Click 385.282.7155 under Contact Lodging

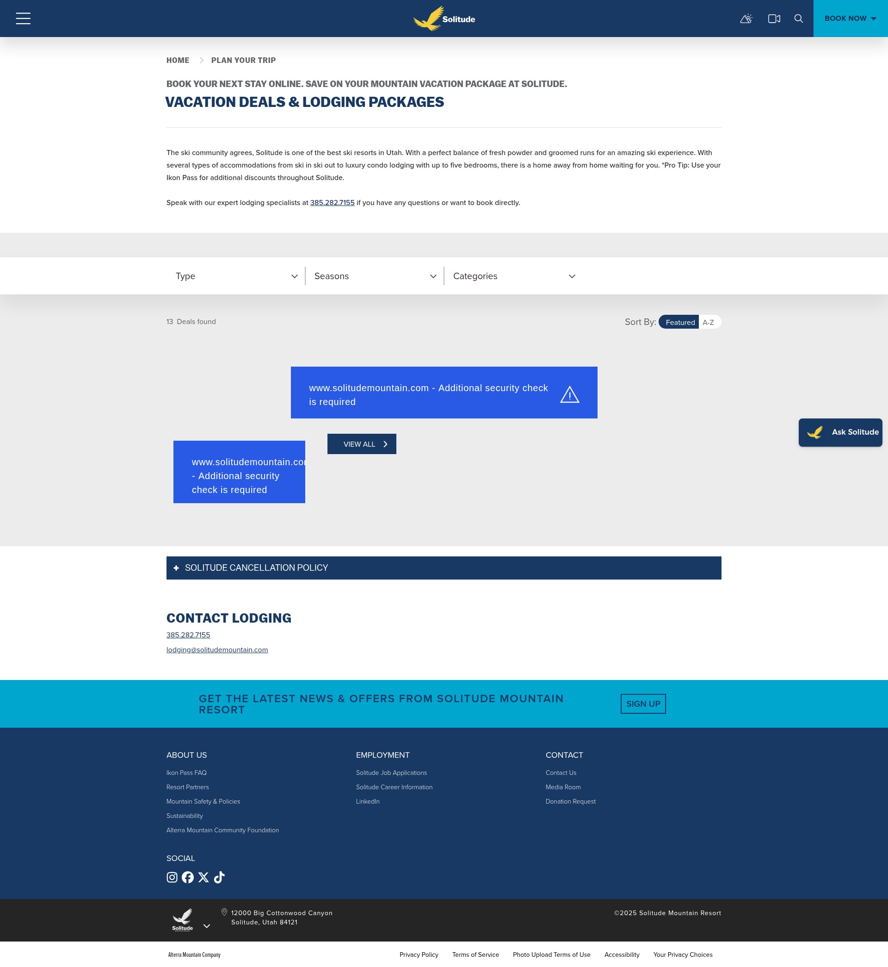[x=188, y=635]
